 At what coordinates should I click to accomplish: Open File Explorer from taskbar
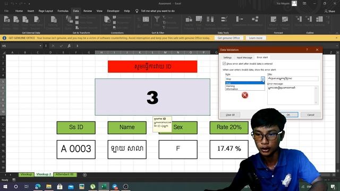(x=49, y=186)
